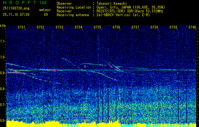Click the 0738 time marker
Image resolution: width=199 pixels, height=127 pixels.
pos(154,27)
